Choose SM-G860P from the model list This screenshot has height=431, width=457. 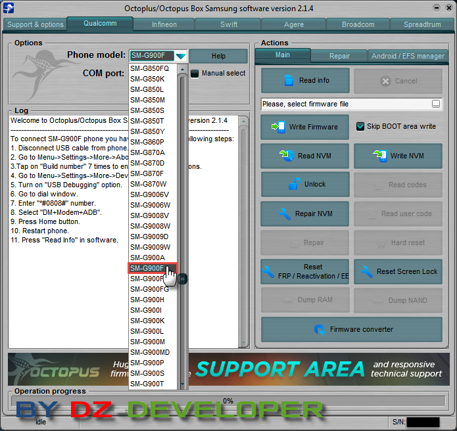tap(153, 142)
